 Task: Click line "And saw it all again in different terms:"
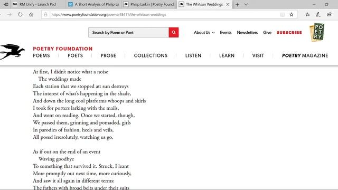click(74, 180)
